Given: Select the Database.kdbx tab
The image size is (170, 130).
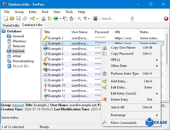Looking at the screenshot, I should tap(32, 25).
